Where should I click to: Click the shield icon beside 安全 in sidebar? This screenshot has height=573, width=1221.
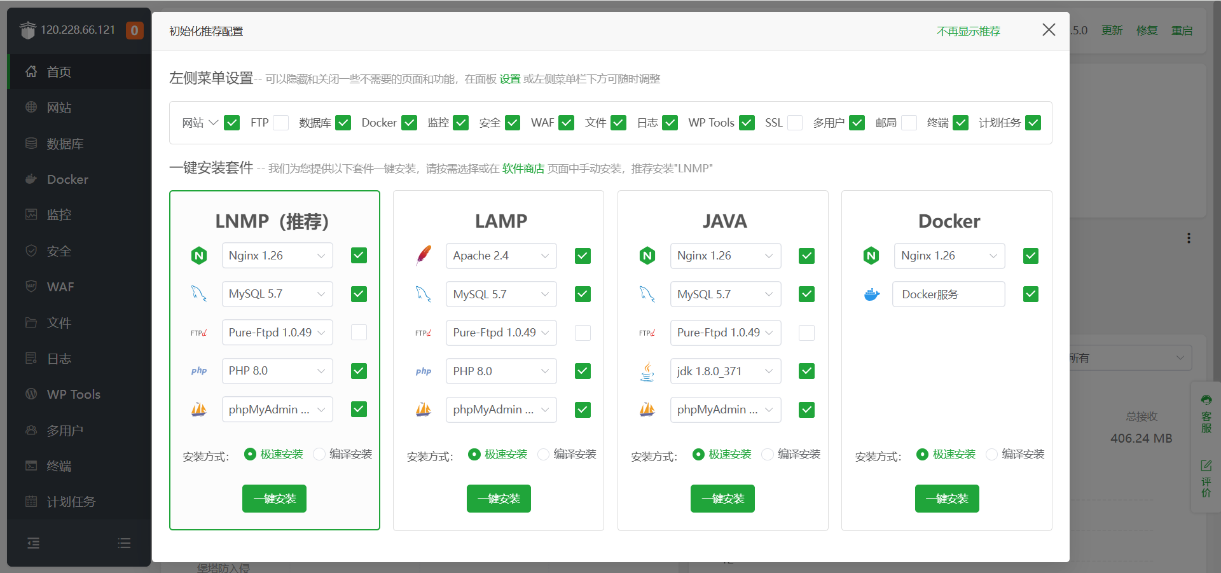(31, 251)
